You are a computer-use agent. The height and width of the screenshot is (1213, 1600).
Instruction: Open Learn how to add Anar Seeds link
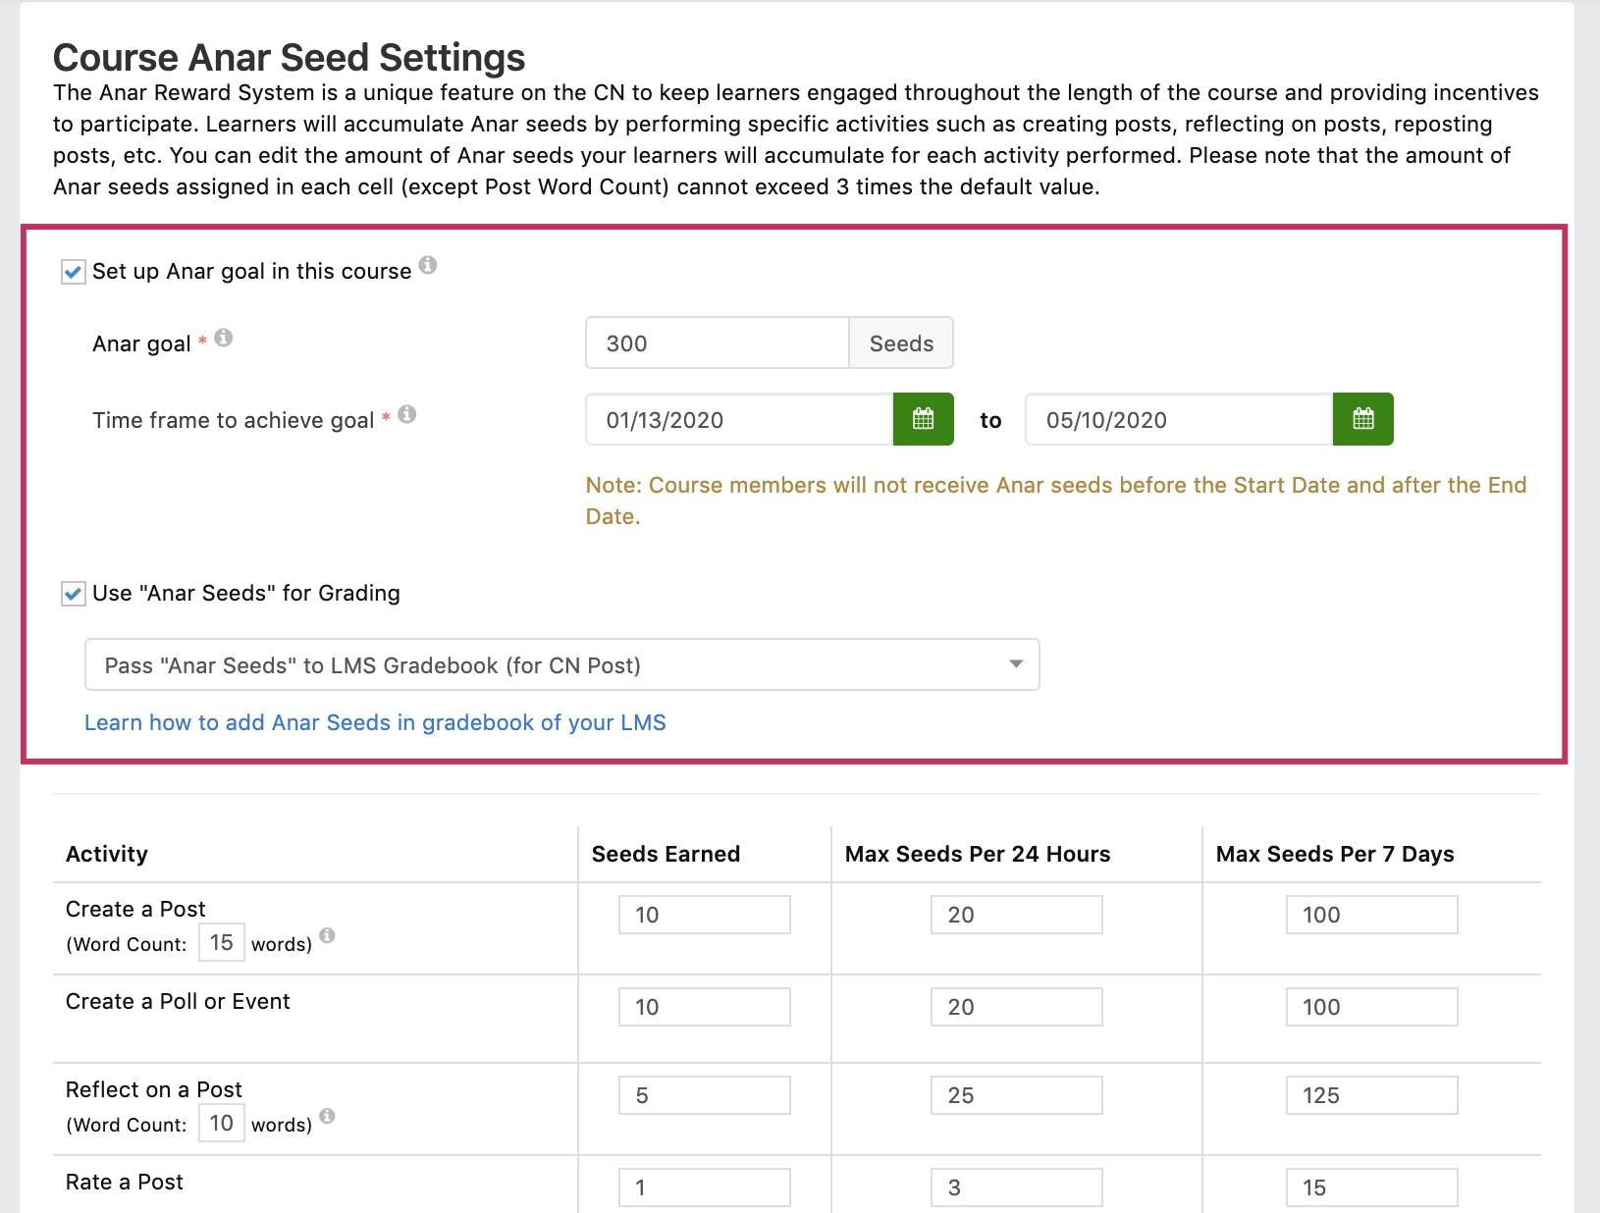[x=375, y=722]
